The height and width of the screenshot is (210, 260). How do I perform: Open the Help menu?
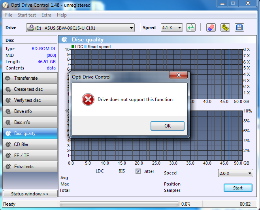[62, 15]
